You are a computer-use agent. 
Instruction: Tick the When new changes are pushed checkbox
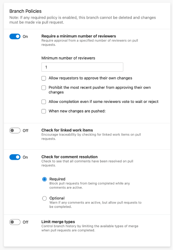[44, 111]
